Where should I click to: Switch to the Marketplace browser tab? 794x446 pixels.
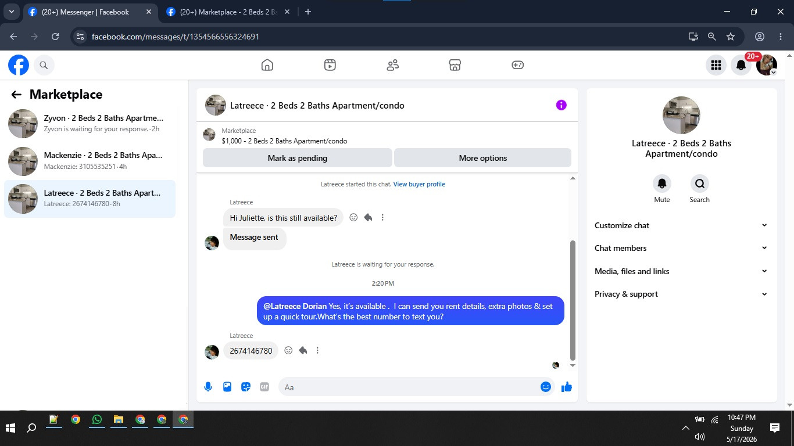point(228,12)
